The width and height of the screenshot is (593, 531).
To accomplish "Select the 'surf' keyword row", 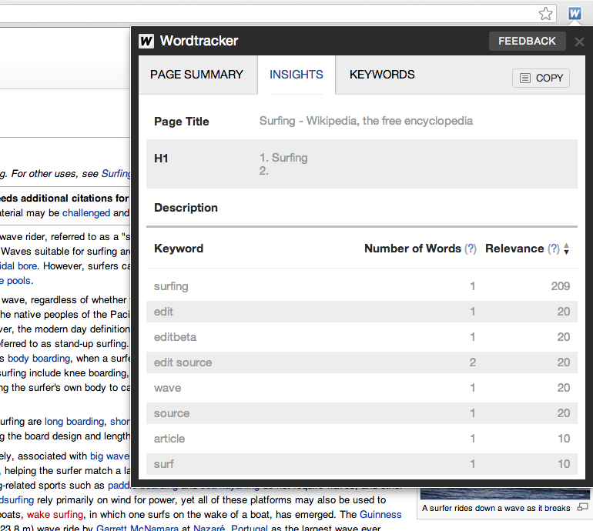I will point(362,464).
